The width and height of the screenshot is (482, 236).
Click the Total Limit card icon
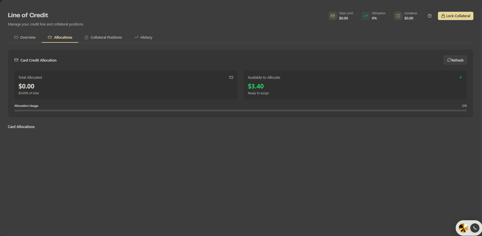[x=333, y=16]
